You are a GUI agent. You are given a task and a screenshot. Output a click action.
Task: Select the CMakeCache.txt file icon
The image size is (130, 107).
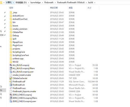(x=11, y=78)
